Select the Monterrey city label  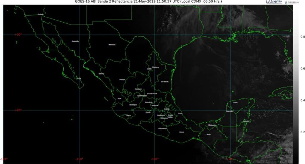[x=155, y=67]
